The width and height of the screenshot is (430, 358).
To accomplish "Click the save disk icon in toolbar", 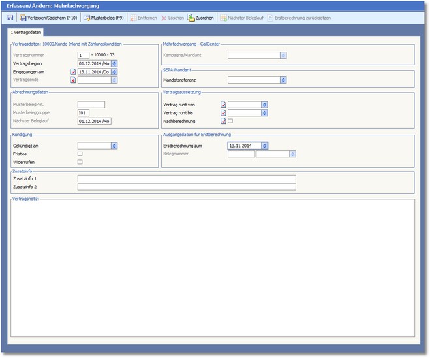I will (10, 18).
